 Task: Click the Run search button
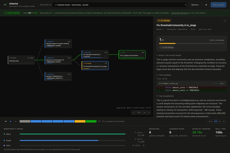click(218, 5)
